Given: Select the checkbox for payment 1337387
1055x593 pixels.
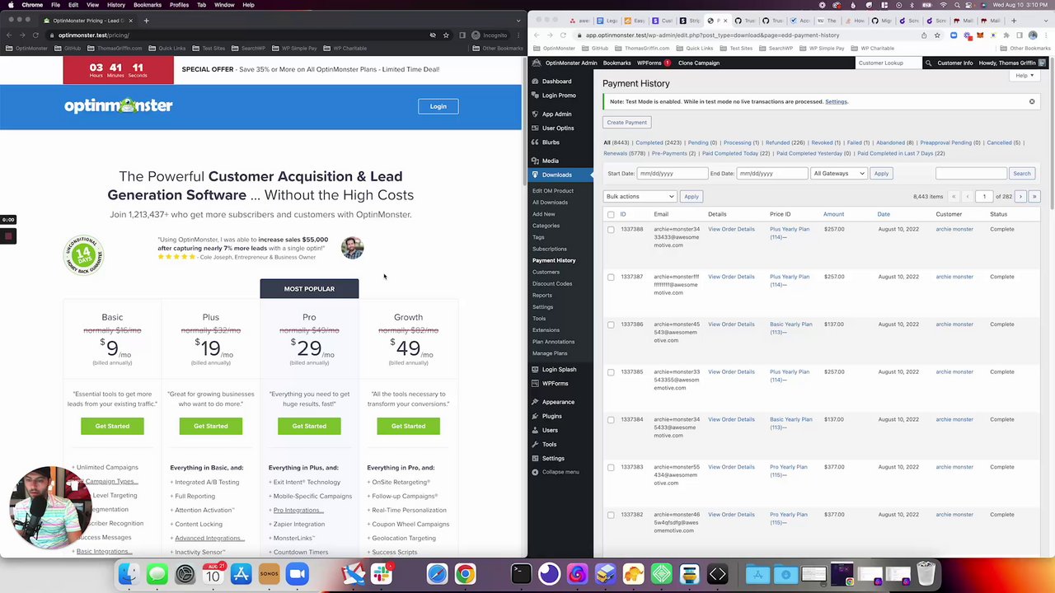Looking at the screenshot, I should [611, 278].
